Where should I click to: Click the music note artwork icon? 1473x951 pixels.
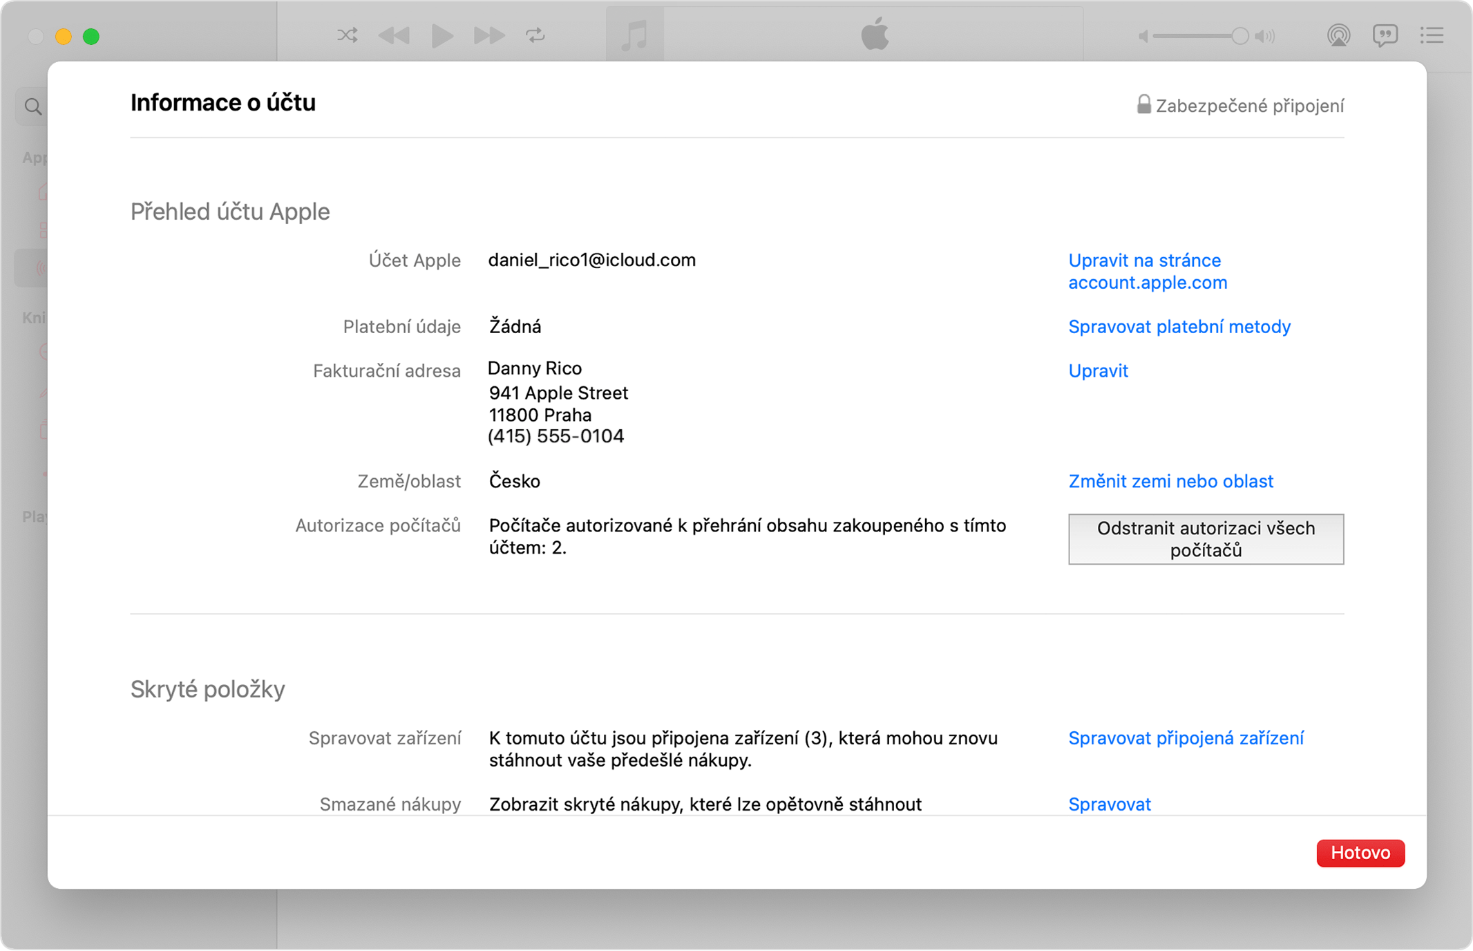pyautogui.click(x=634, y=35)
